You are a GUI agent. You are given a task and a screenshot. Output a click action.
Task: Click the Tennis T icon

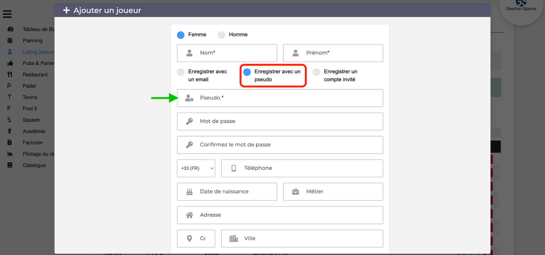(x=9, y=97)
